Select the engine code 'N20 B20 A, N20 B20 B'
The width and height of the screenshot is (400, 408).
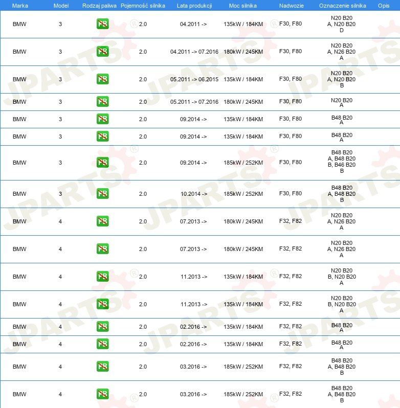[342, 79]
